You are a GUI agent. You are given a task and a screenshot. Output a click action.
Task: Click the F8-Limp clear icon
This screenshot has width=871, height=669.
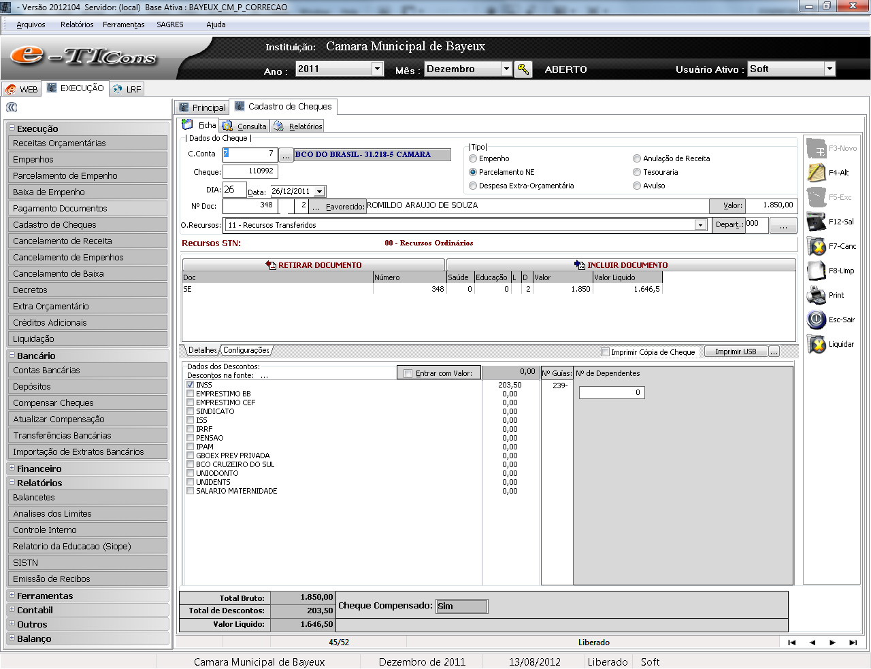click(x=816, y=271)
